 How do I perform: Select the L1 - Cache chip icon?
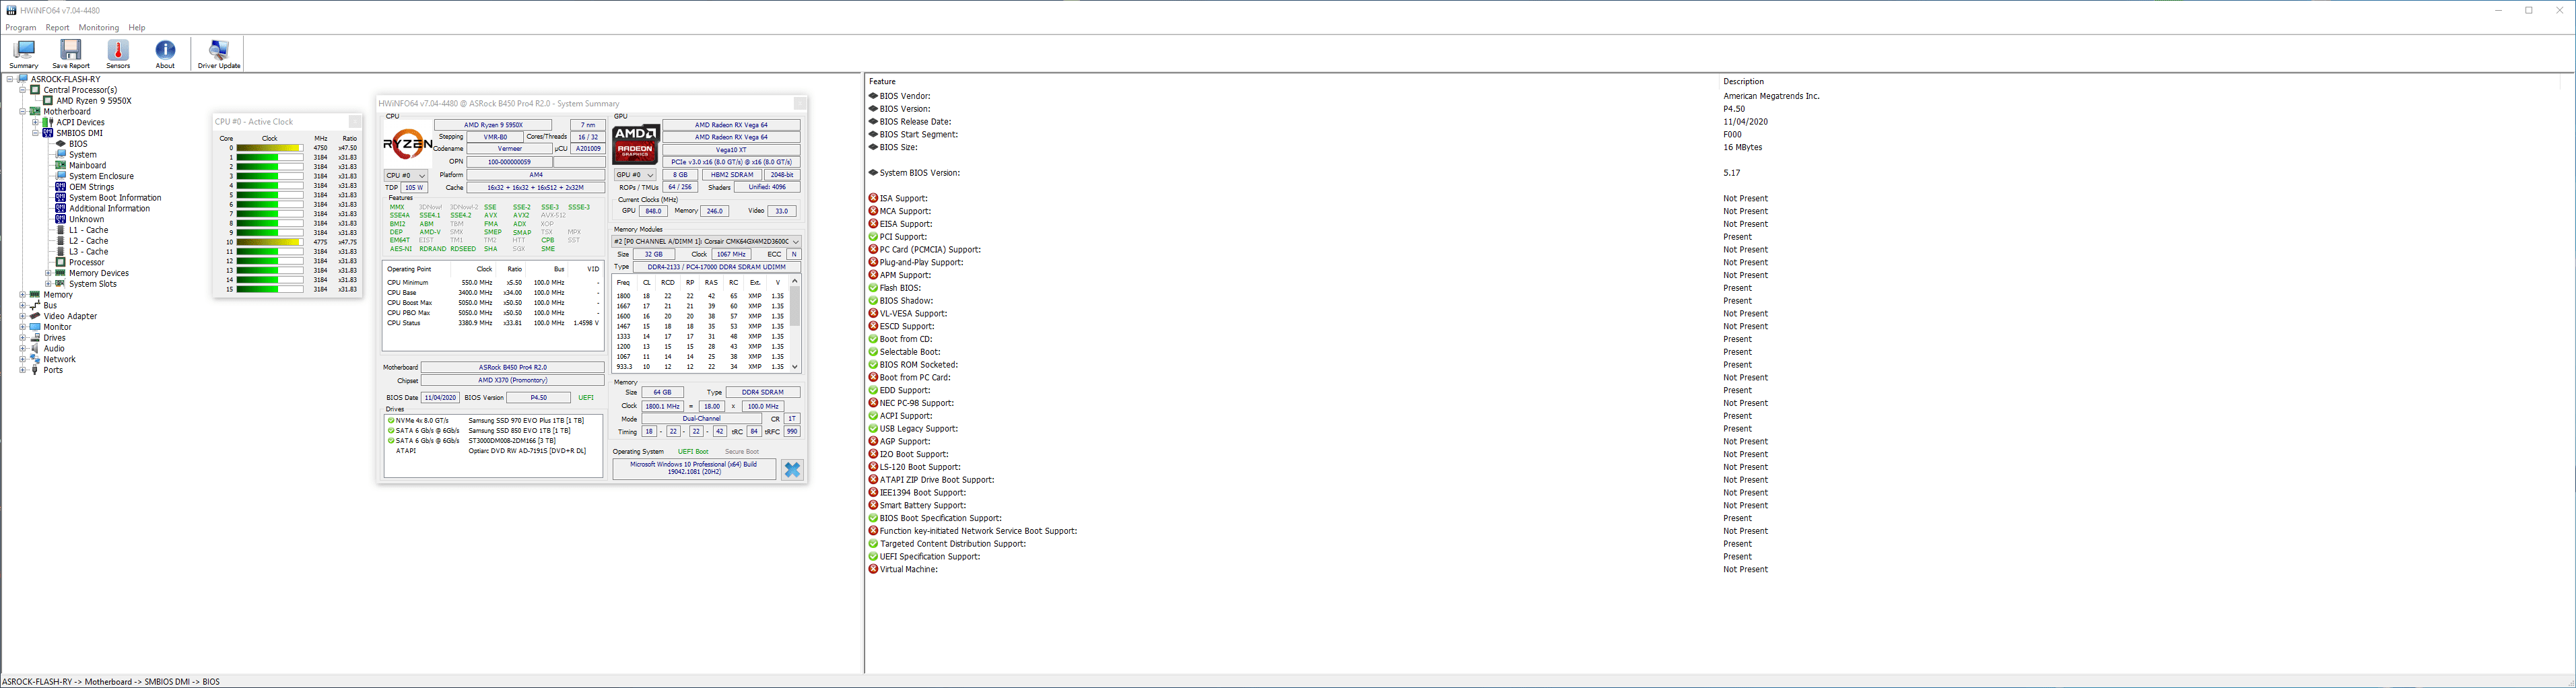tap(61, 230)
